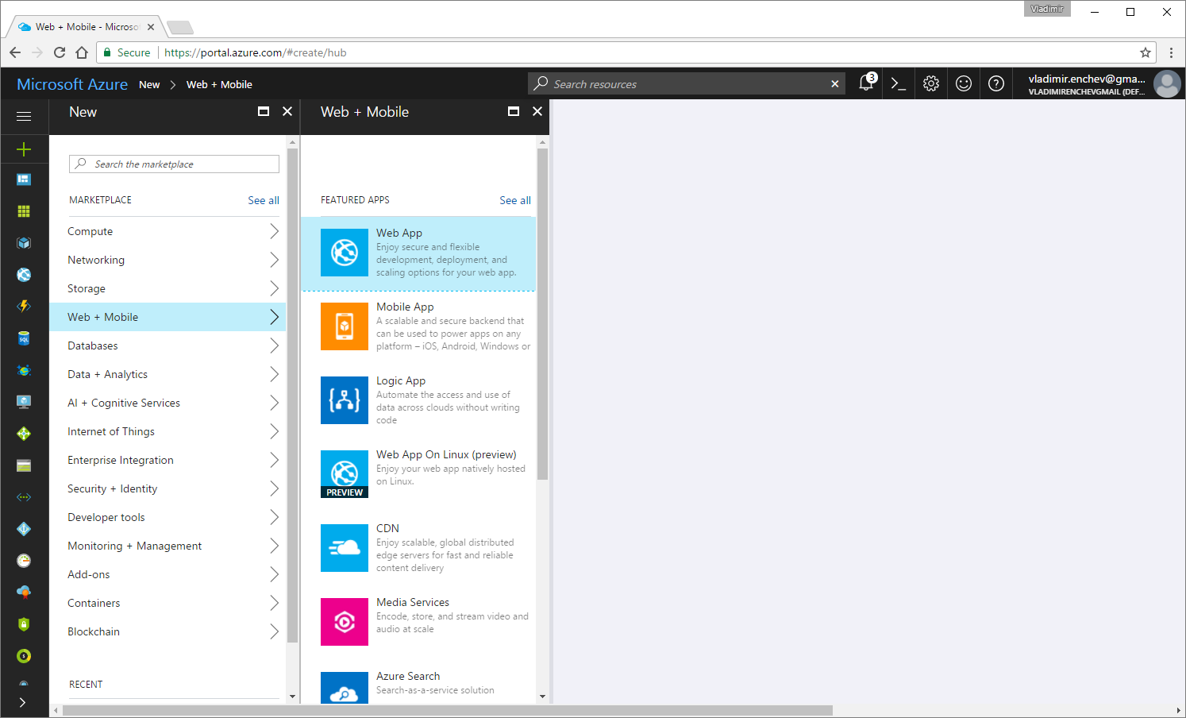The image size is (1186, 718).
Task: Click the CDN cloud icon
Action: tap(345, 548)
